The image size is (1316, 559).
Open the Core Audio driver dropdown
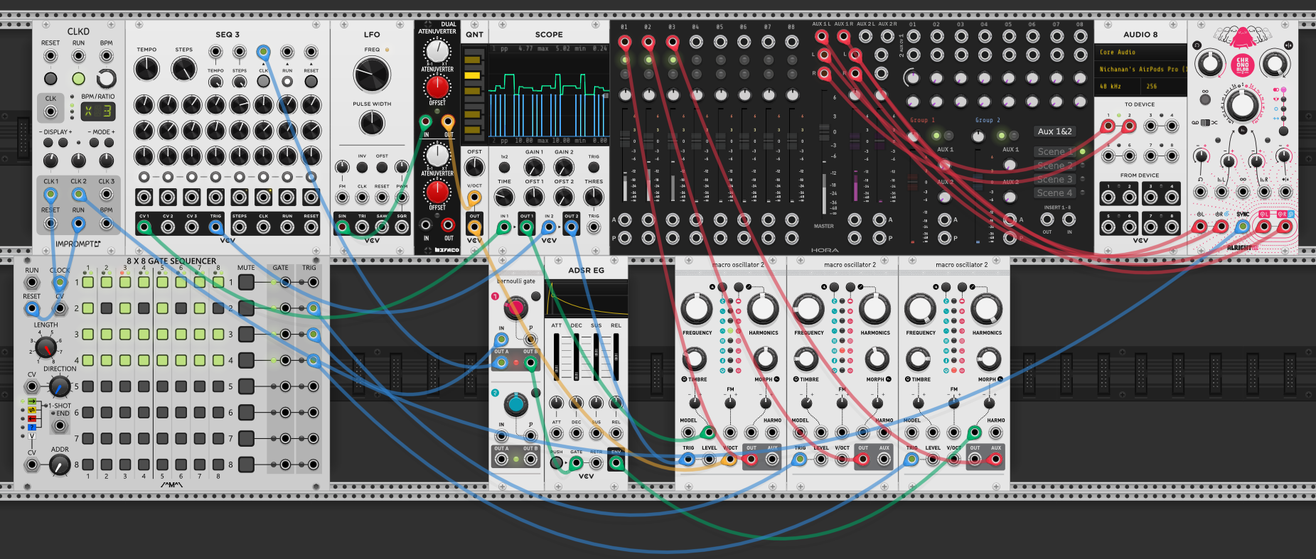1140,52
